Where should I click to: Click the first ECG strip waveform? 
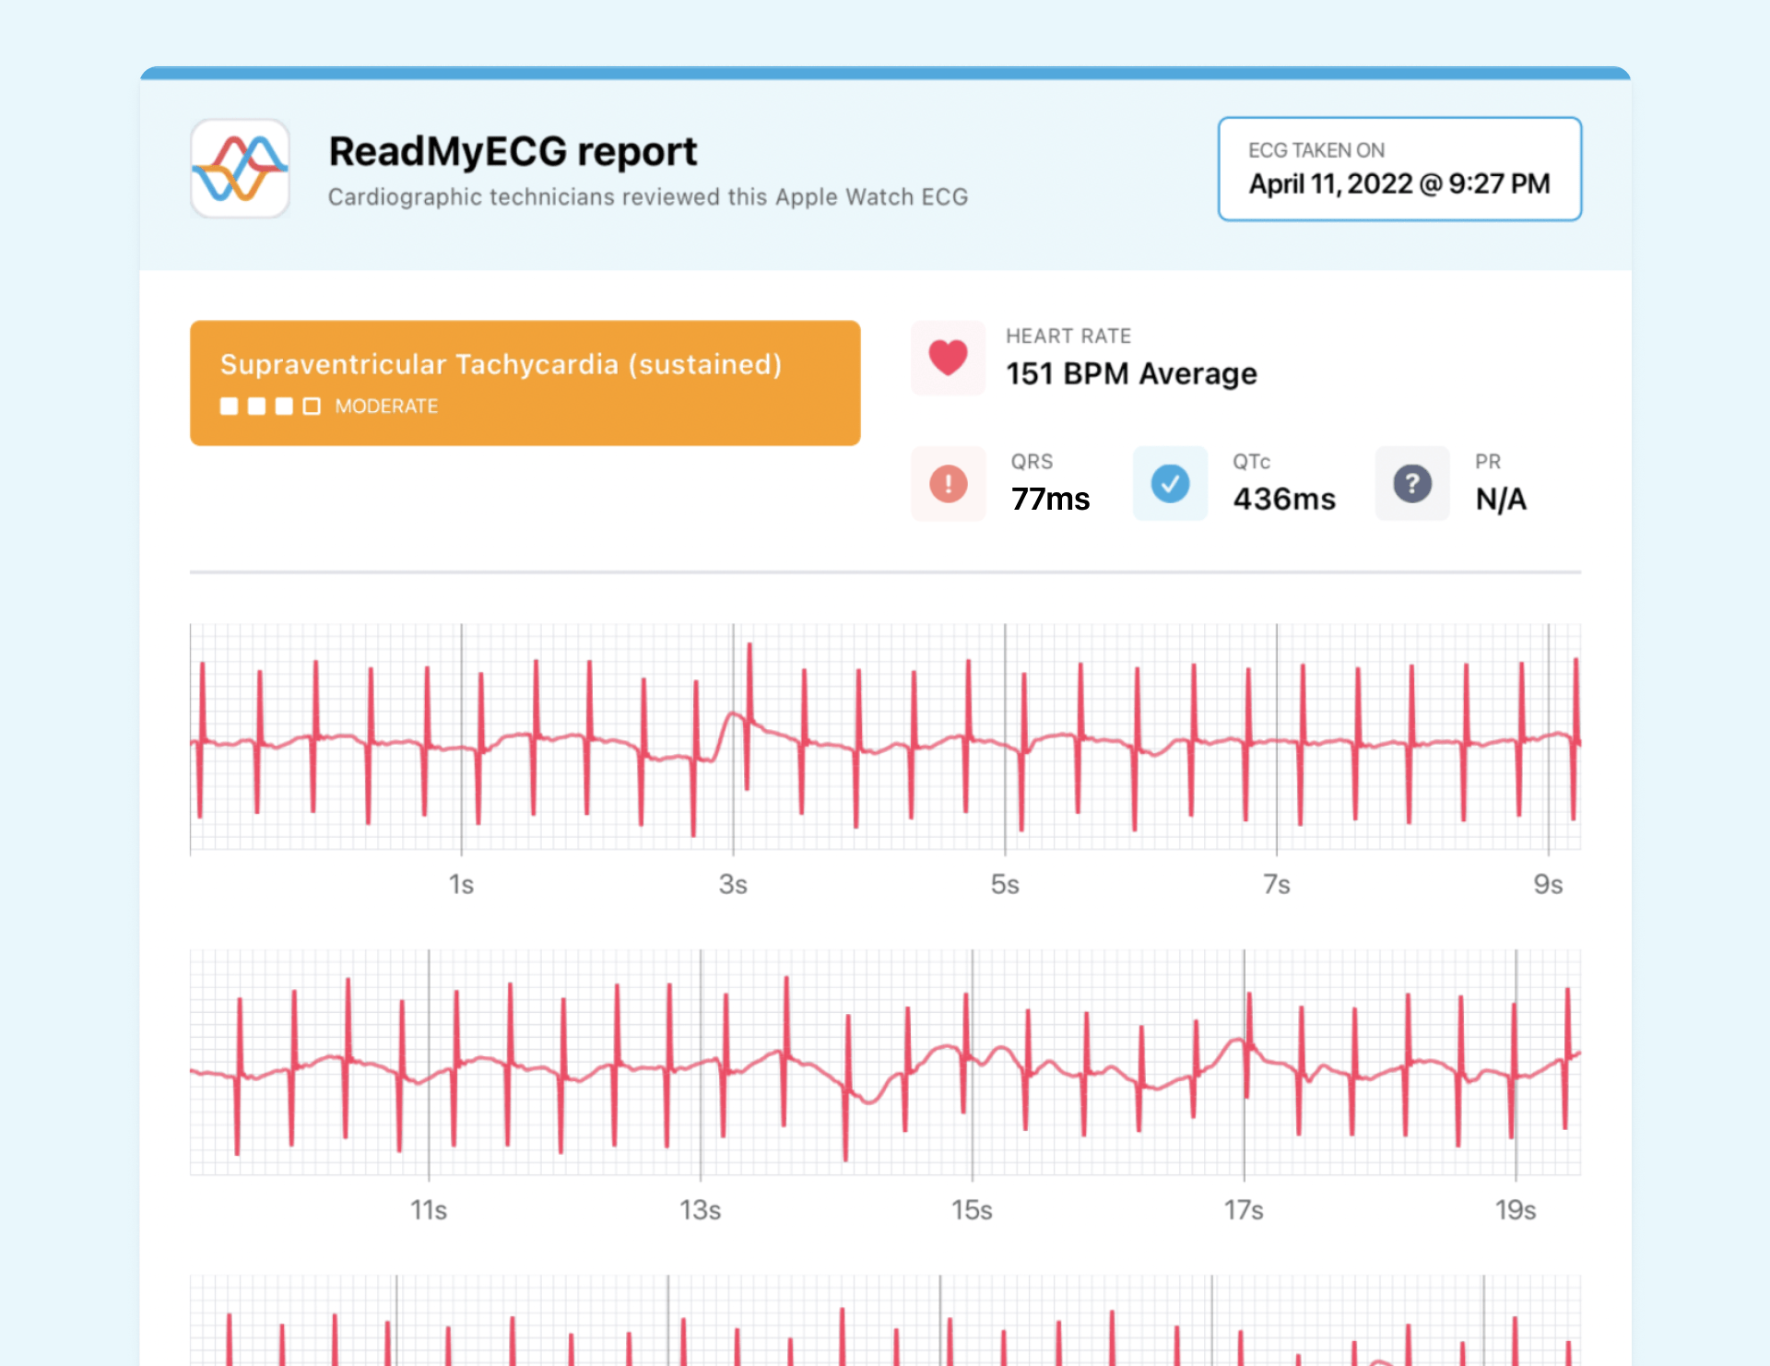click(885, 738)
